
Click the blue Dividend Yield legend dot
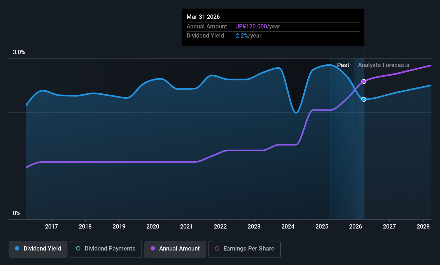click(x=17, y=249)
